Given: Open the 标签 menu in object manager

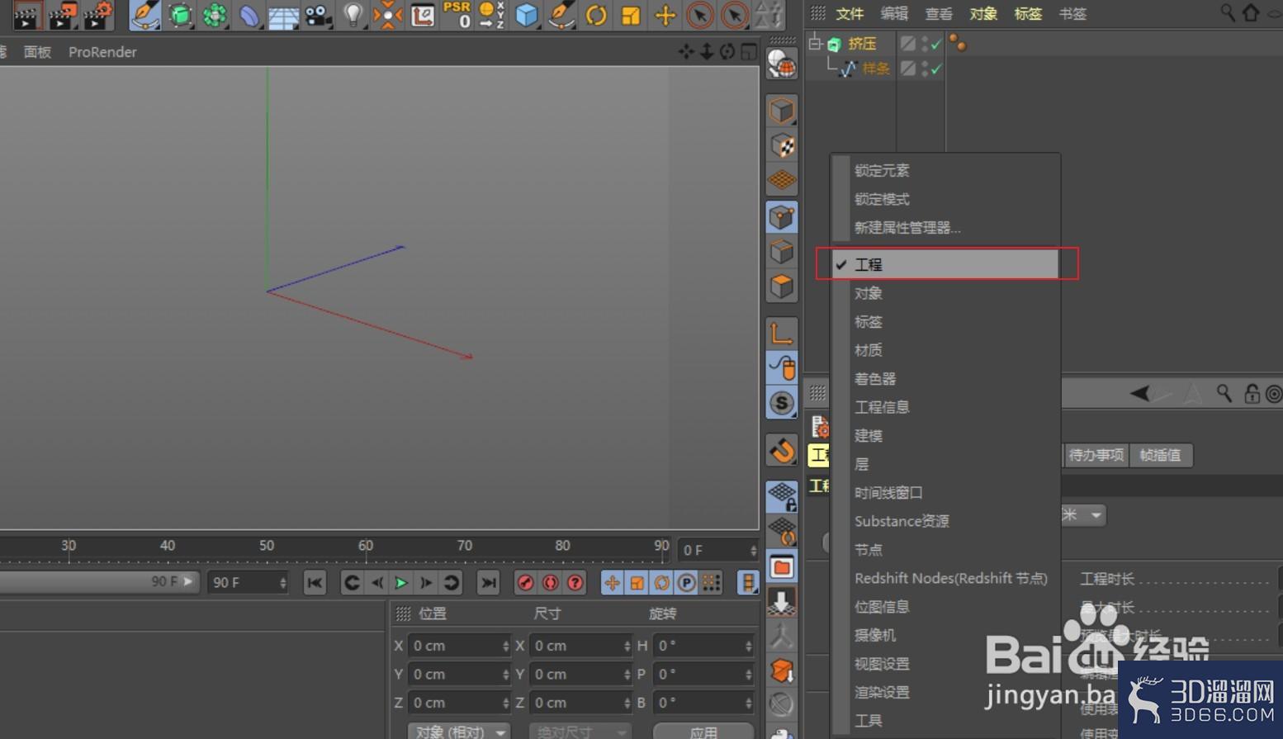Looking at the screenshot, I should pos(1028,14).
